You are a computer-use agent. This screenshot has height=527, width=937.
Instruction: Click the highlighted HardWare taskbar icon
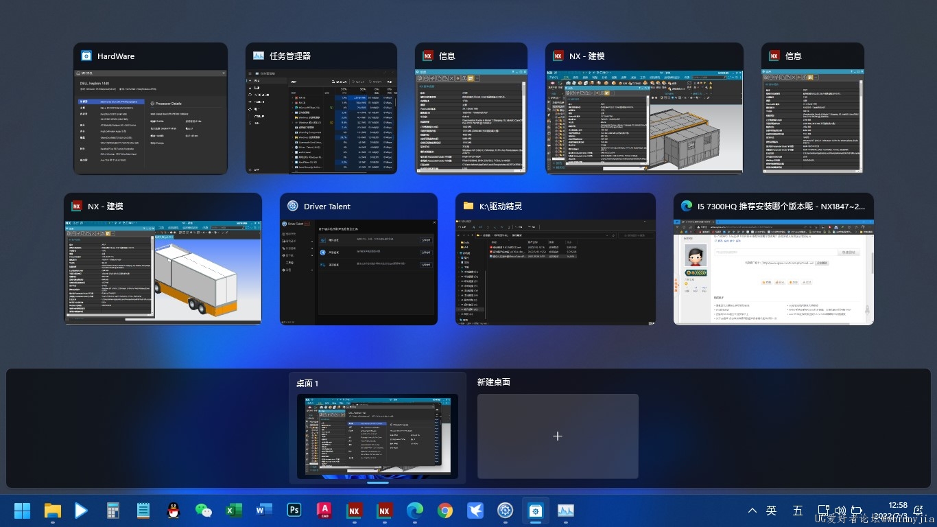536,511
